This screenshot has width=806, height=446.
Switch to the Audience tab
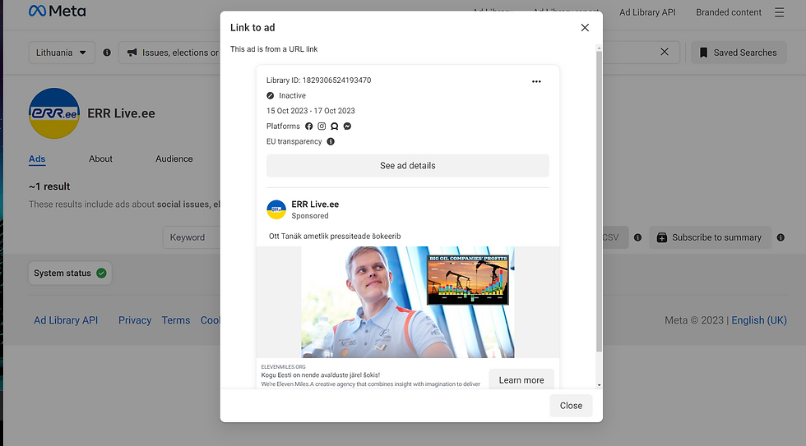pos(174,159)
